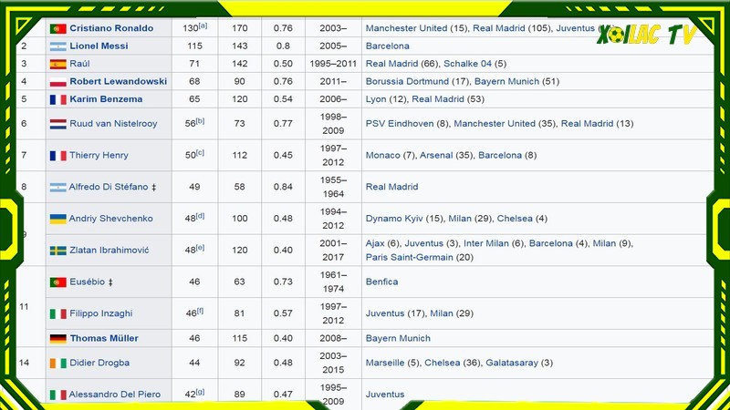Image resolution: width=730 pixels, height=410 pixels.
Task: Click the Ukraine flag next to Andriy Shevchenko
Action: tap(57, 219)
